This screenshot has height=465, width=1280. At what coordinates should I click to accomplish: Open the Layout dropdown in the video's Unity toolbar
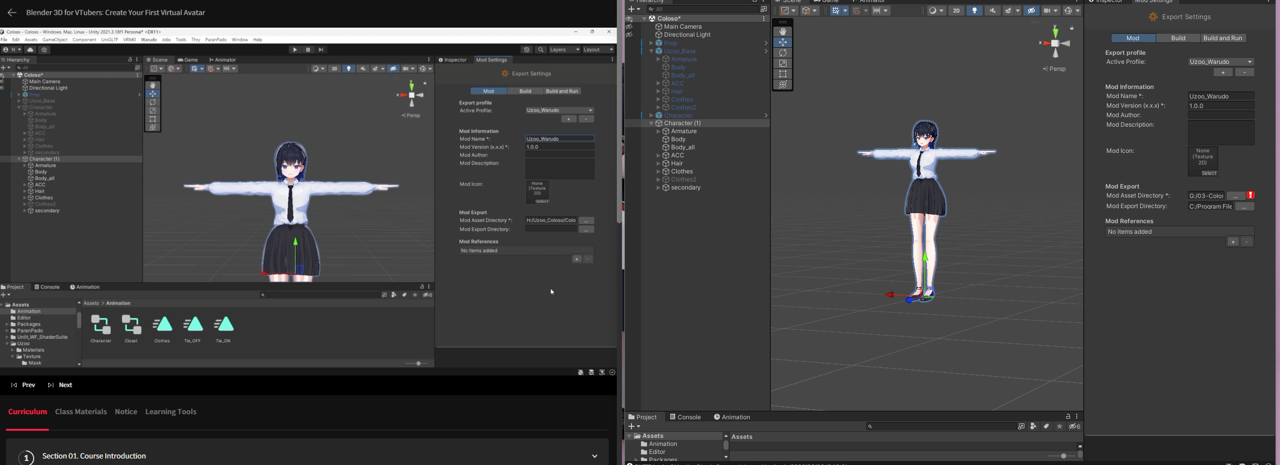(x=598, y=50)
